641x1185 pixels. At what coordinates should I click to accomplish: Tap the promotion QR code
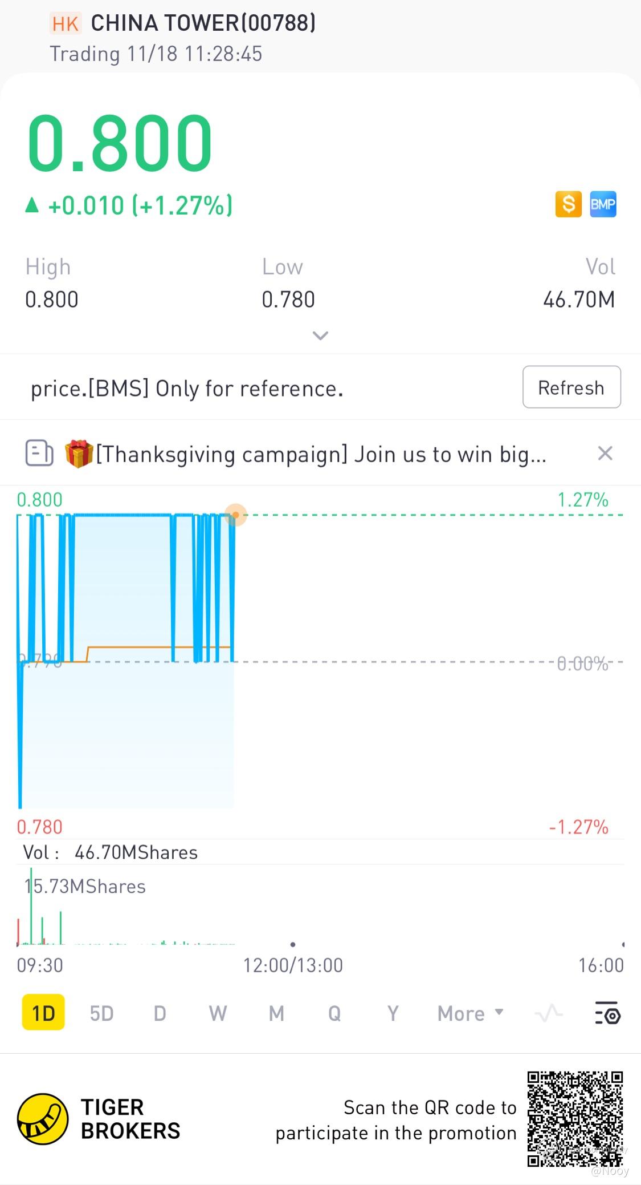574,1119
